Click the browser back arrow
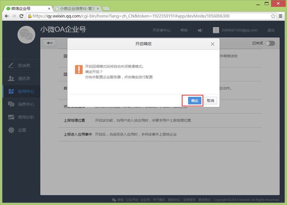The height and width of the screenshot is (205, 287). click(7, 16)
